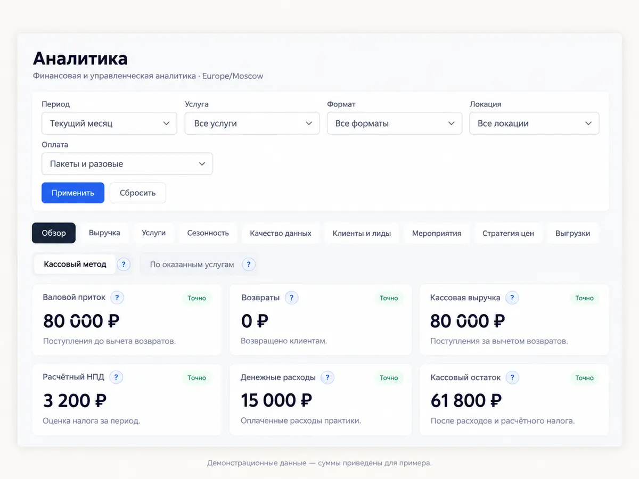Viewport: 639px width, 479px height.
Task: Switch to Выручка tab
Action: point(104,233)
